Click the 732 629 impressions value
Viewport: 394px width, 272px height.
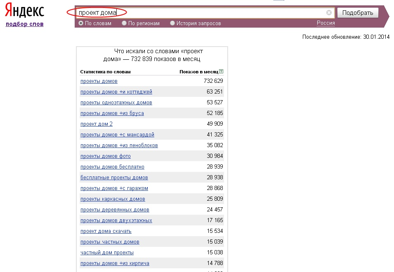coord(213,81)
